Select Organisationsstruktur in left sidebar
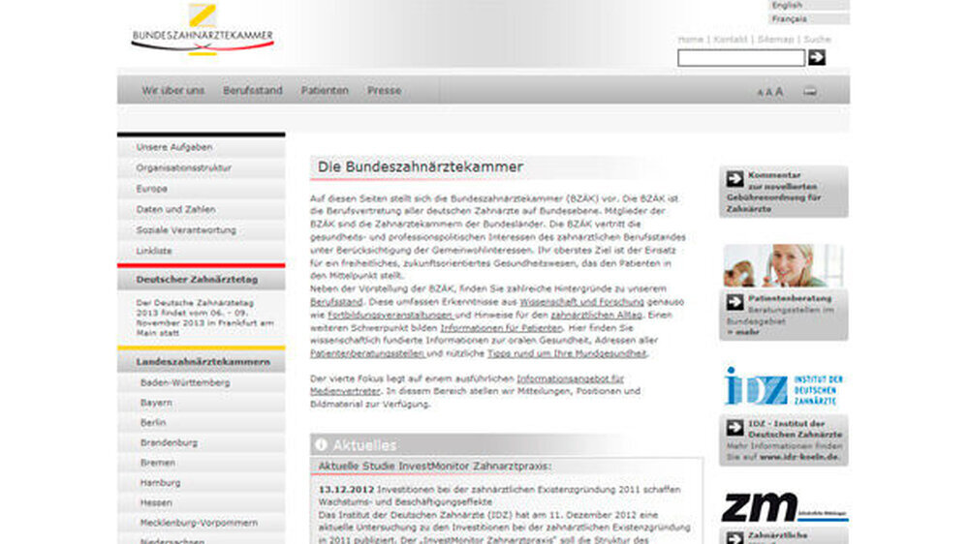Image resolution: width=969 pixels, height=544 pixels. (x=184, y=167)
